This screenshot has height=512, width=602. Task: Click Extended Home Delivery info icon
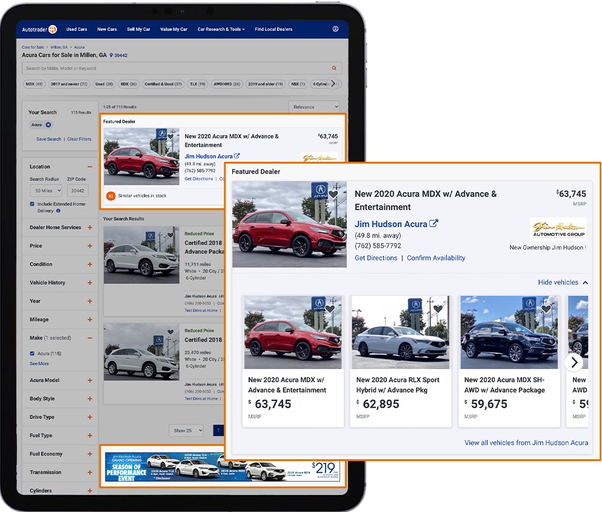[58, 211]
